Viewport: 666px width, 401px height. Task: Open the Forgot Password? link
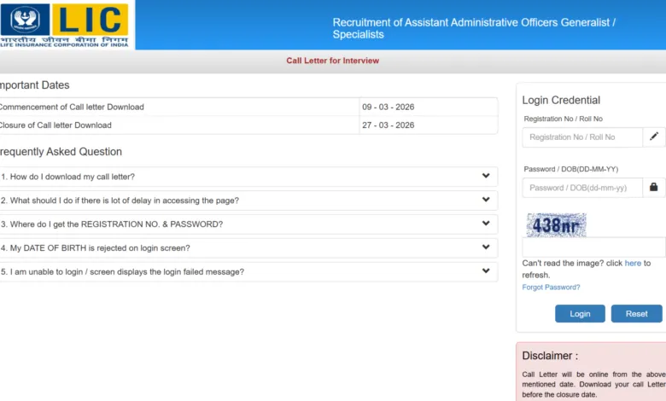tap(551, 288)
